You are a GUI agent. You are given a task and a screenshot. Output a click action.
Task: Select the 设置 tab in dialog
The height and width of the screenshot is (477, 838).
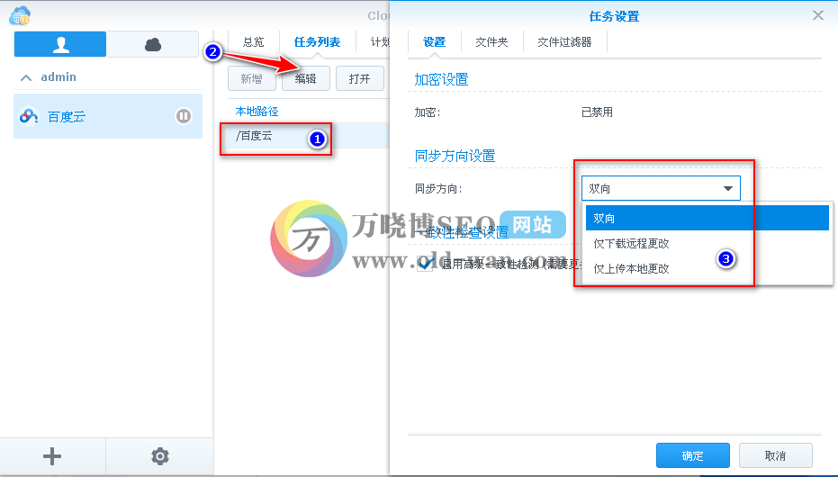[434, 42]
